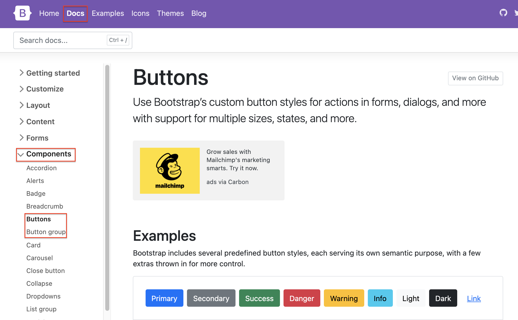Image resolution: width=518 pixels, height=320 pixels.
Task: Click the Link style button
Action: click(474, 298)
